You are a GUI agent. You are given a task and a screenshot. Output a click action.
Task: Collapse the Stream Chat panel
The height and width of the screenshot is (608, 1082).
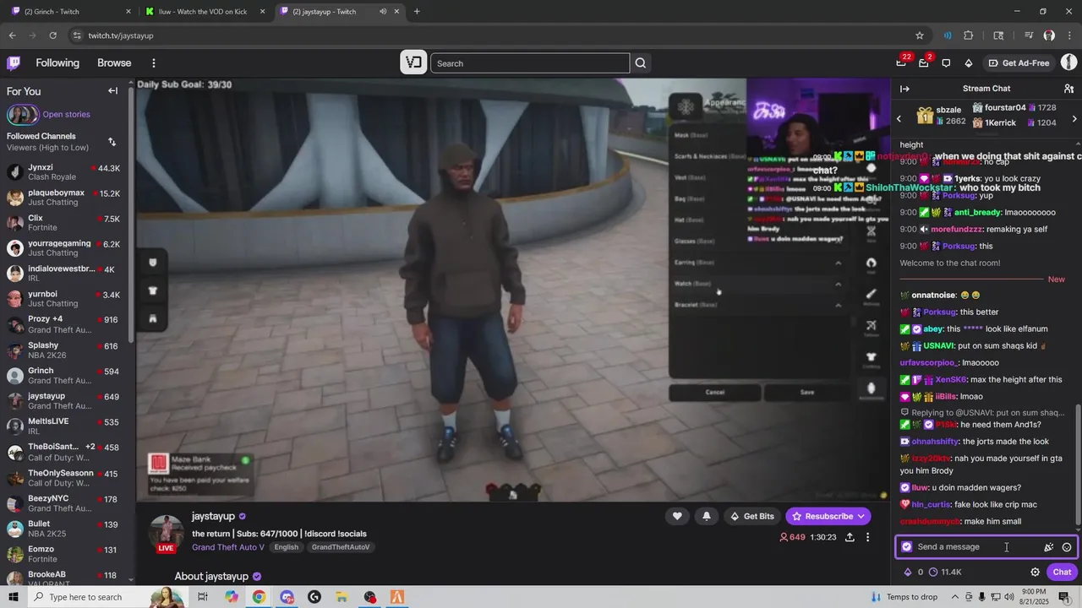tap(904, 89)
